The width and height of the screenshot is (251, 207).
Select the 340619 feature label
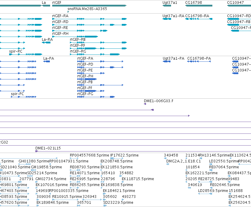click(195, 185)
